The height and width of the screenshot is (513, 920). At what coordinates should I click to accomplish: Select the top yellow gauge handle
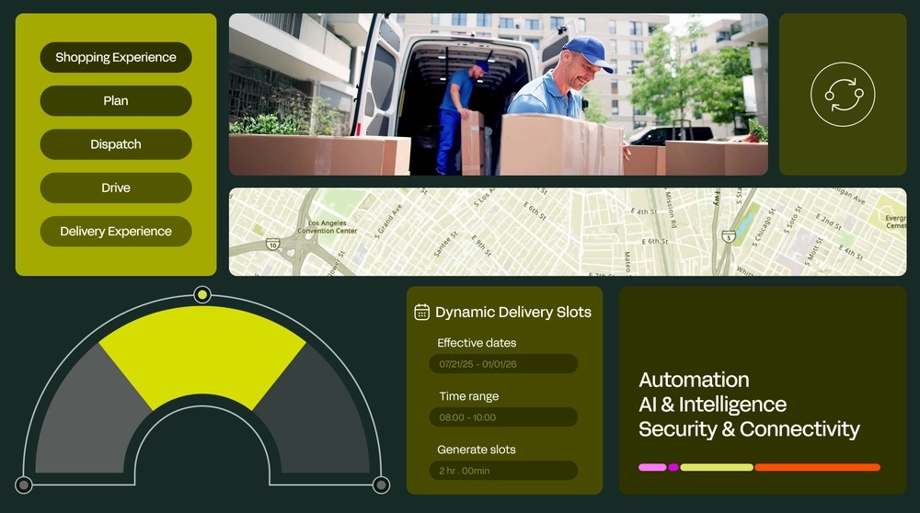tap(201, 294)
